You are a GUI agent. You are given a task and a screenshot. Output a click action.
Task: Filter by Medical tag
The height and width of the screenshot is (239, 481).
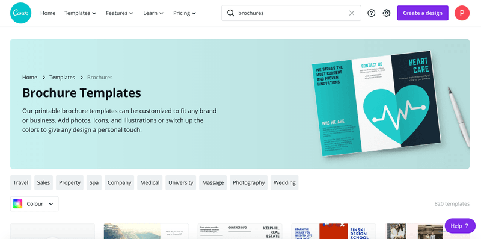[150, 182]
